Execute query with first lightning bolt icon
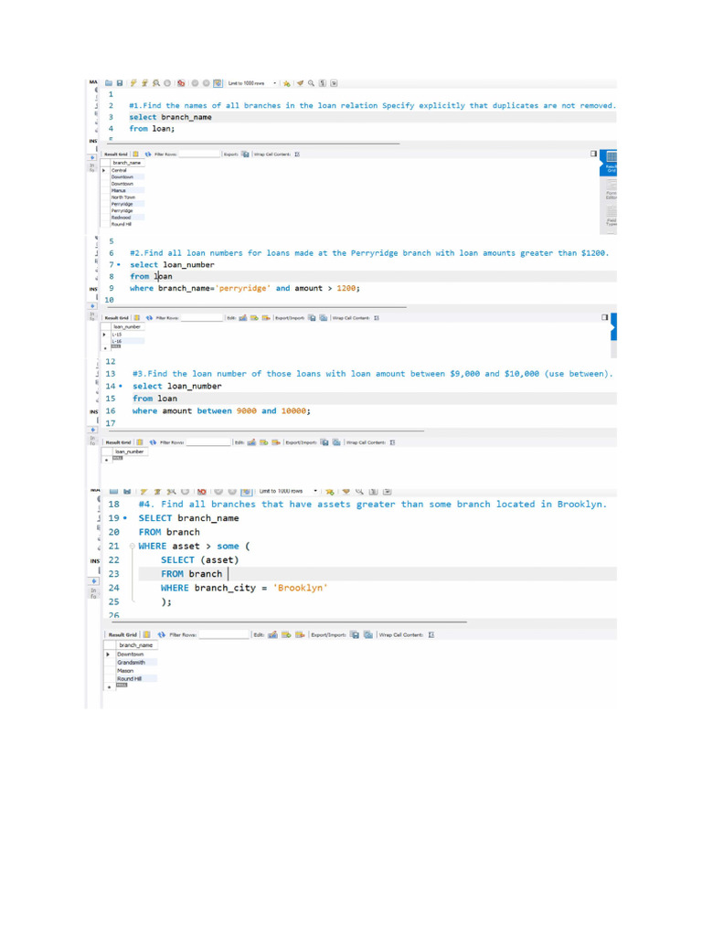The height and width of the screenshot is (936, 702). point(134,83)
